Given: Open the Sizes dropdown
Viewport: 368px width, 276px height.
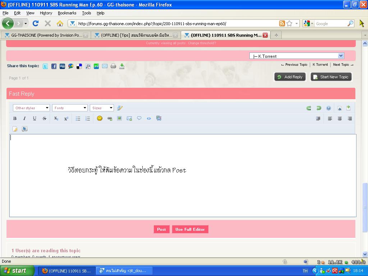Looking at the screenshot, I should 102,108.
